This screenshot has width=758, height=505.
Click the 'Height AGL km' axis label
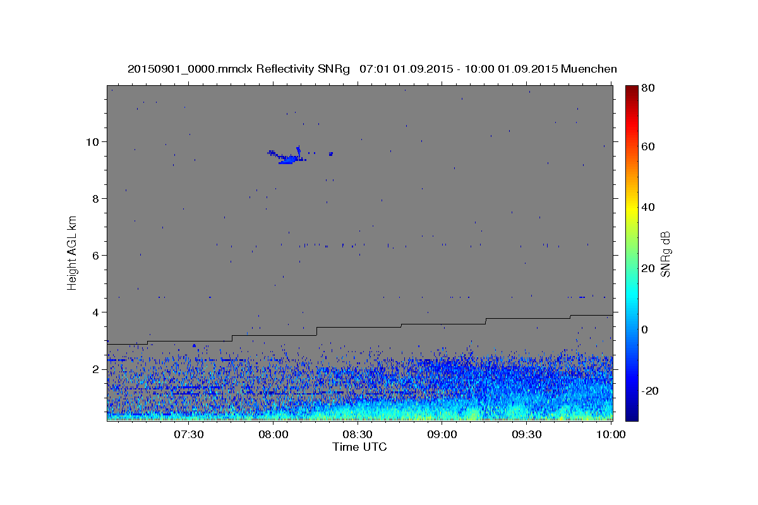(72, 252)
